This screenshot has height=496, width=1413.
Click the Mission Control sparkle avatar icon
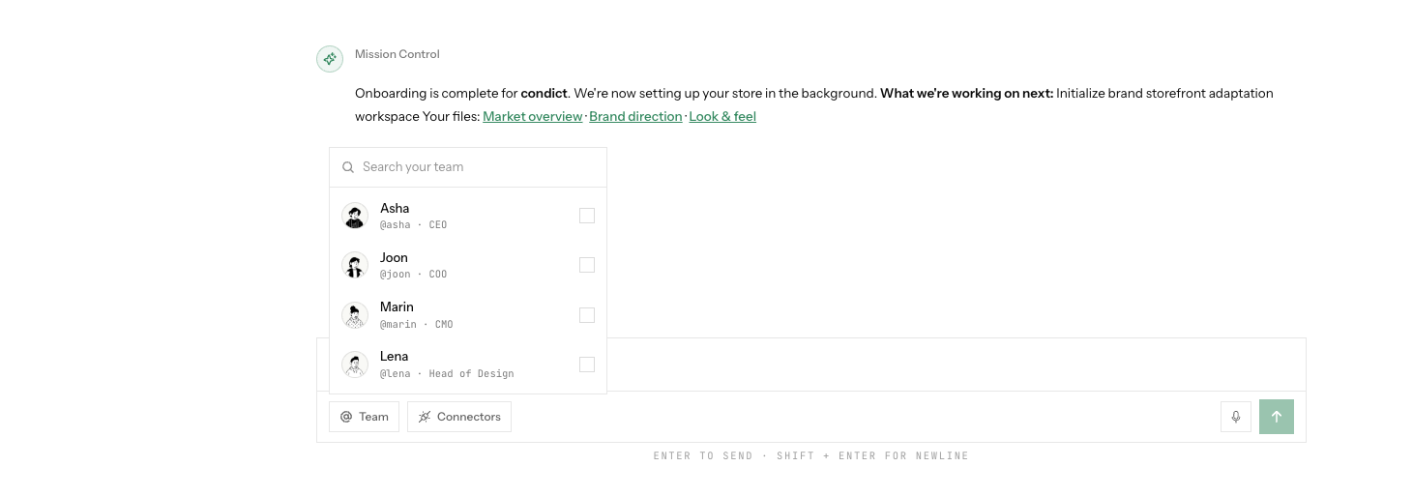(330, 59)
